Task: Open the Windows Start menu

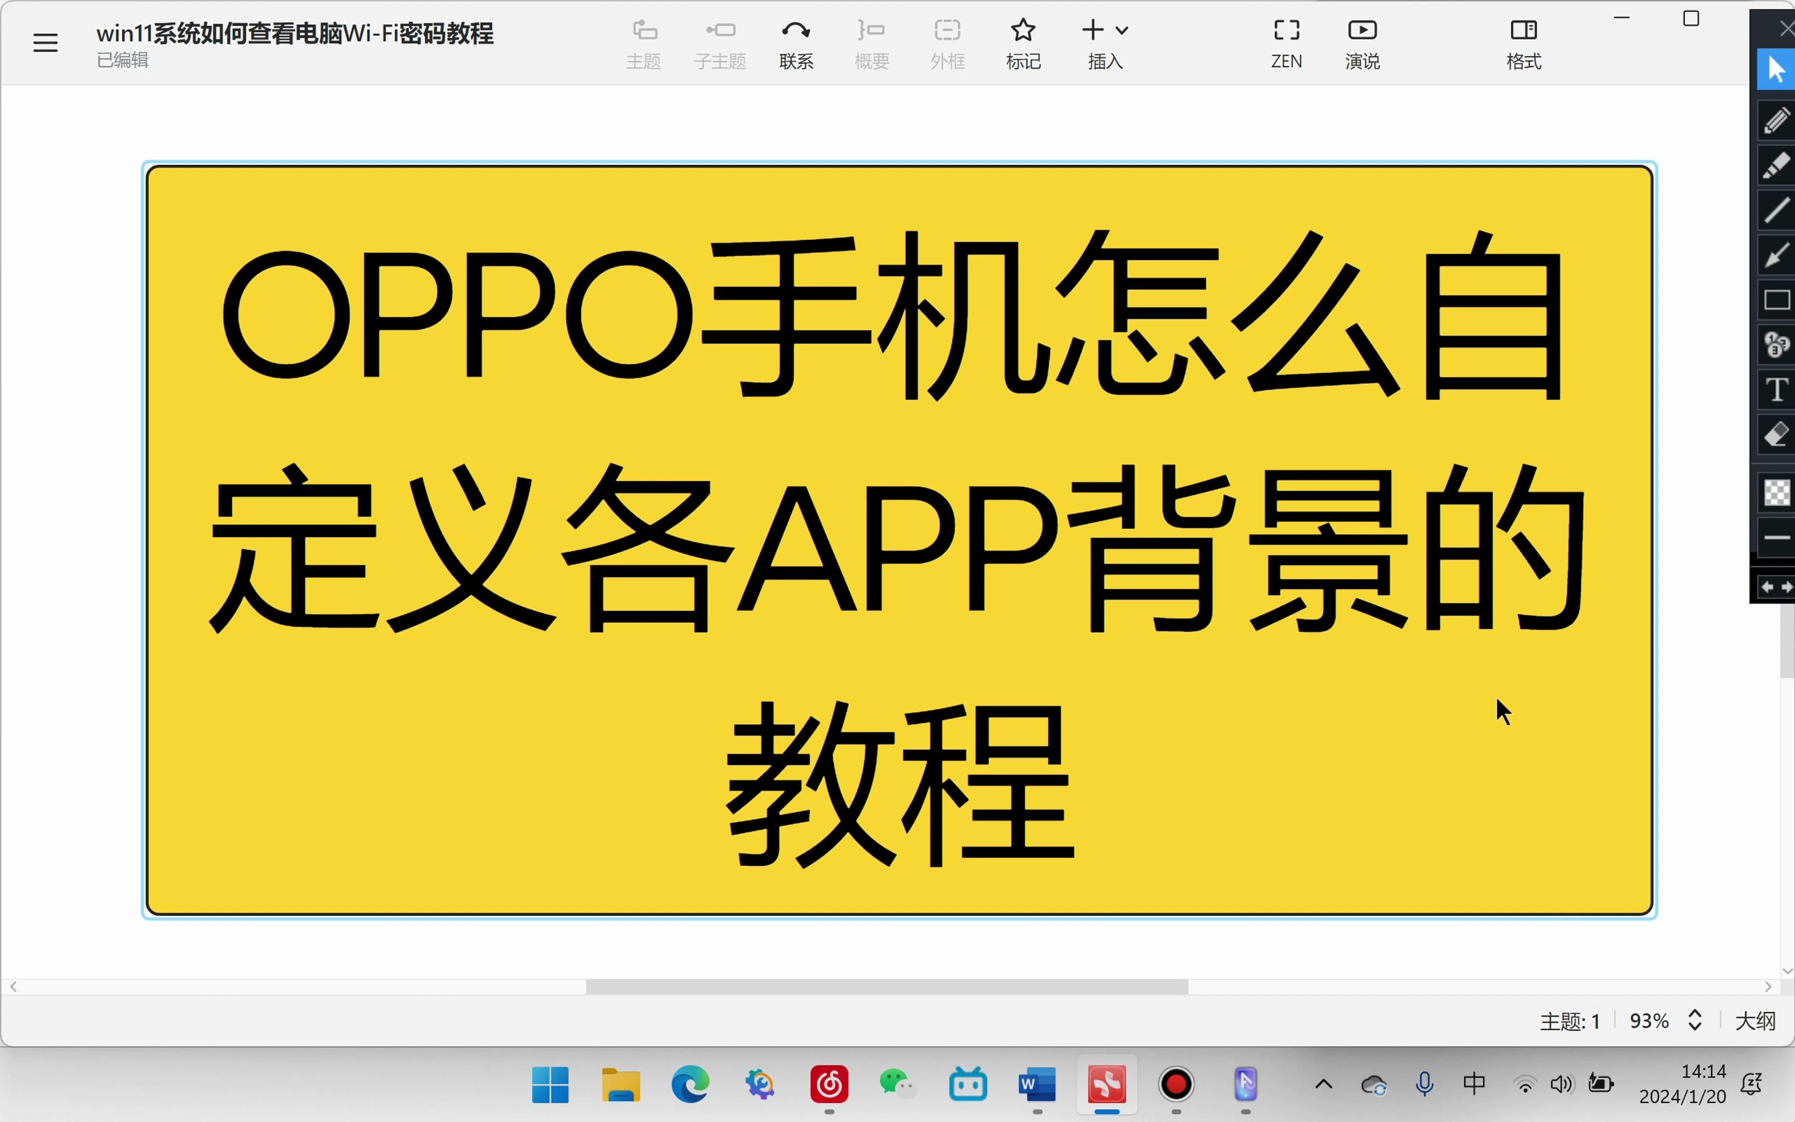Action: pos(551,1085)
